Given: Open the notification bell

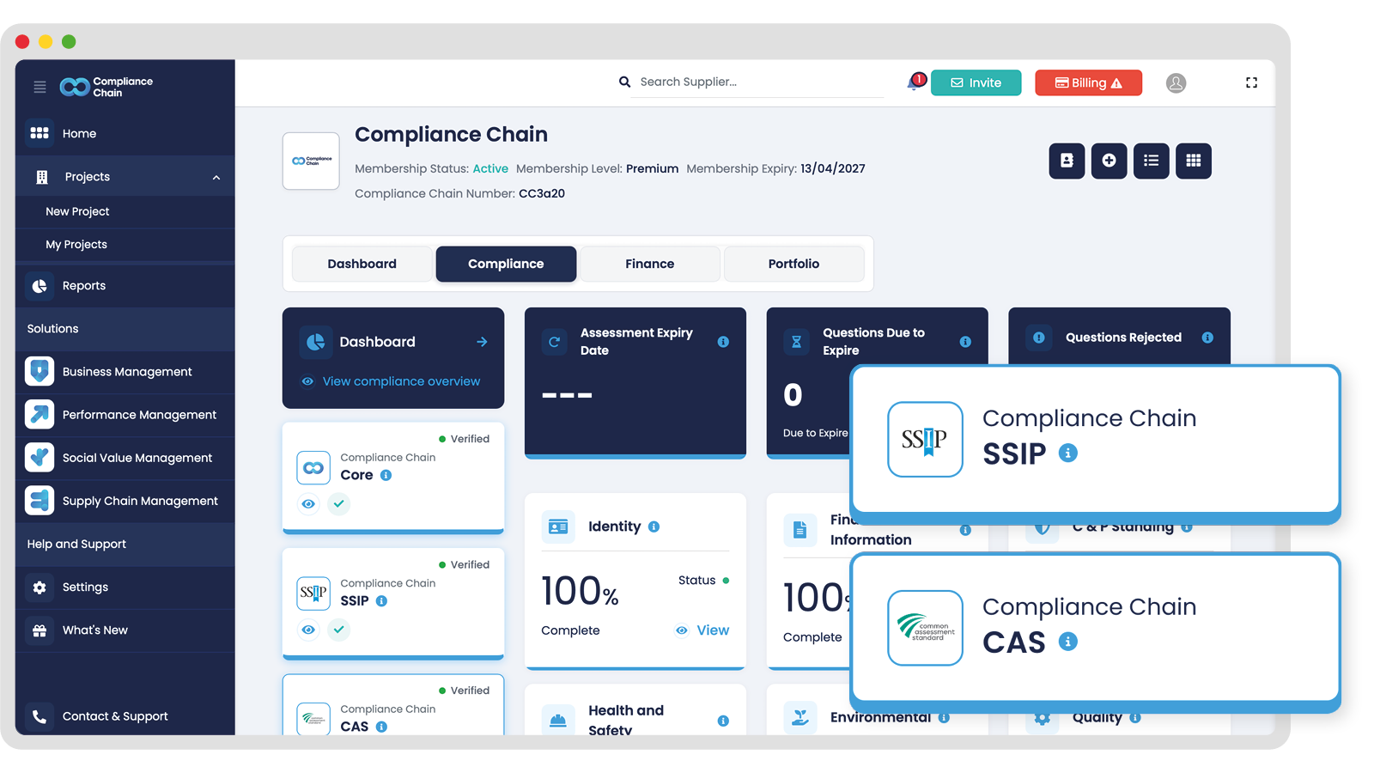Looking at the screenshot, I should (x=914, y=82).
